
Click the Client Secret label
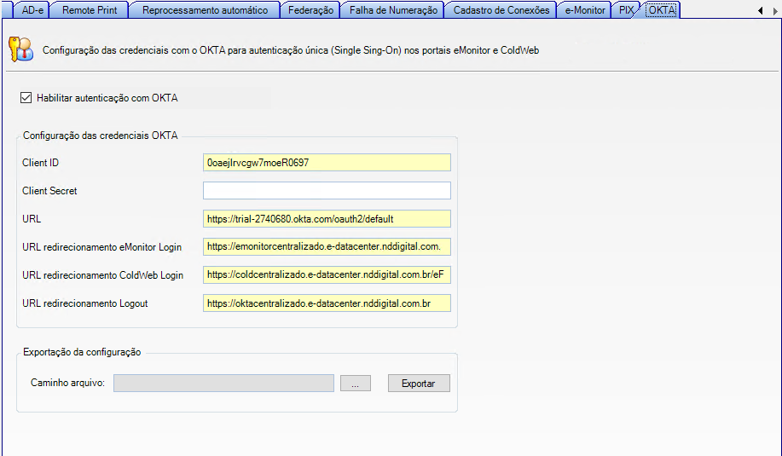tap(49, 190)
